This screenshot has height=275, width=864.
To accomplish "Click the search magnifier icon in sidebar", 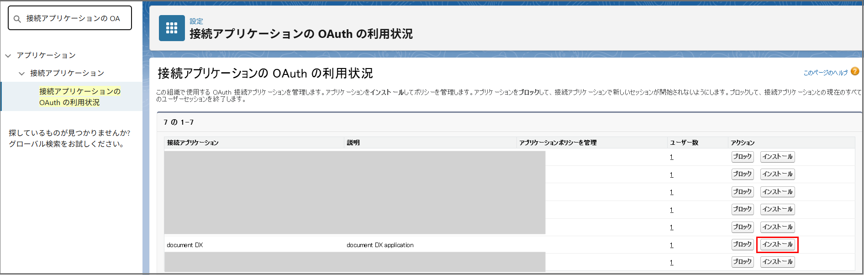I will point(17,19).
